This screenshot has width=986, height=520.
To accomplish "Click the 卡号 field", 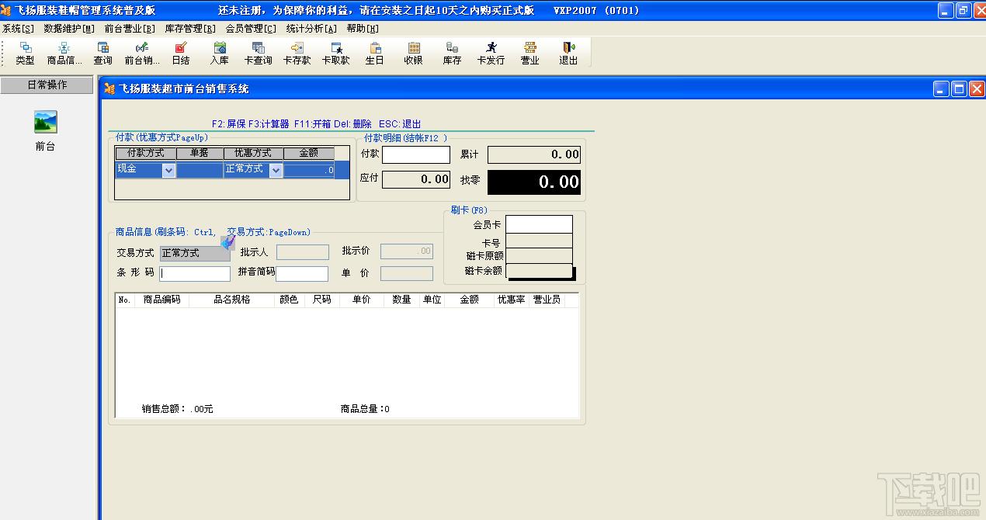I will 539,241.
